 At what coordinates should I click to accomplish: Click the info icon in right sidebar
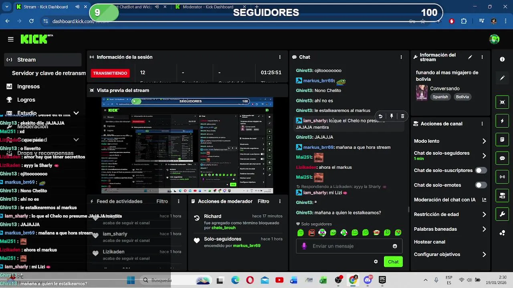point(502,59)
